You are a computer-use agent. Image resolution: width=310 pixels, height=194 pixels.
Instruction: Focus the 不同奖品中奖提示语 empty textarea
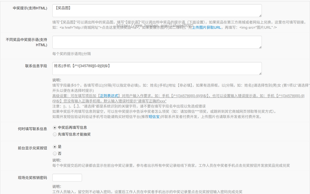tap(157, 42)
